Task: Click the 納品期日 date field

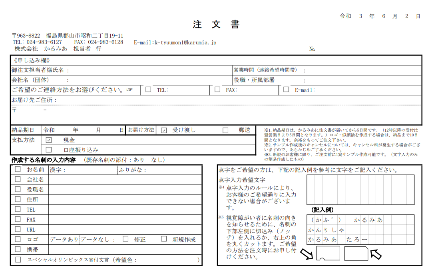Action: (x=83, y=130)
